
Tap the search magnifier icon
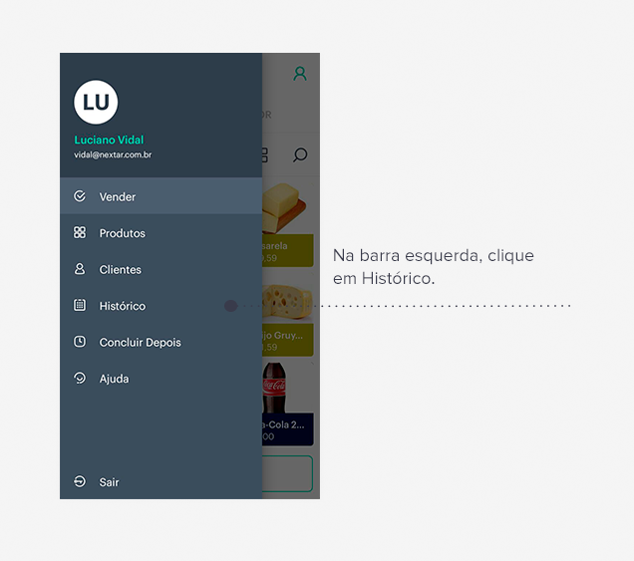coord(300,154)
